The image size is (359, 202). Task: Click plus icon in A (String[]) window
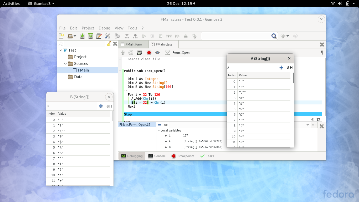281,68
